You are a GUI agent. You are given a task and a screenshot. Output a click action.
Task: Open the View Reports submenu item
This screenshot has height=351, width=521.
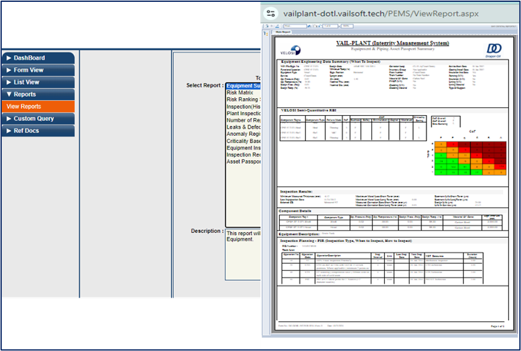pos(38,106)
